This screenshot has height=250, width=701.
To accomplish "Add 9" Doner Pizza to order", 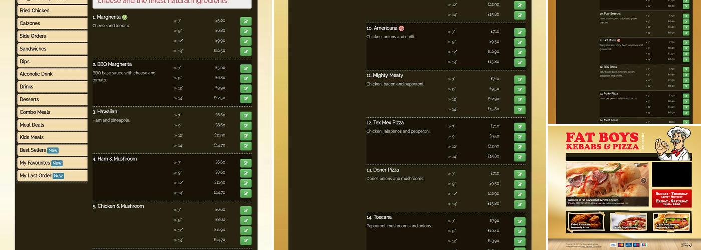I will [520, 184].
